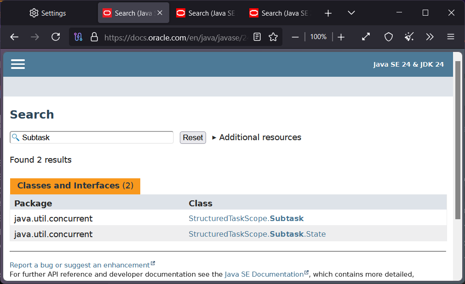Open the documentation hamburger navigation menu
Image resolution: width=465 pixels, height=284 pixels.
18,64
